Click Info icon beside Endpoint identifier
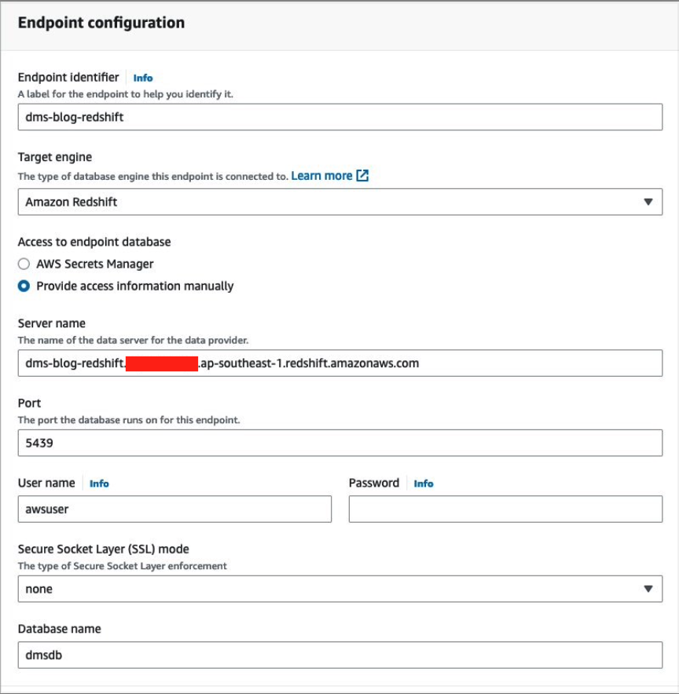679x694 pixels. [x=141, y=78]
